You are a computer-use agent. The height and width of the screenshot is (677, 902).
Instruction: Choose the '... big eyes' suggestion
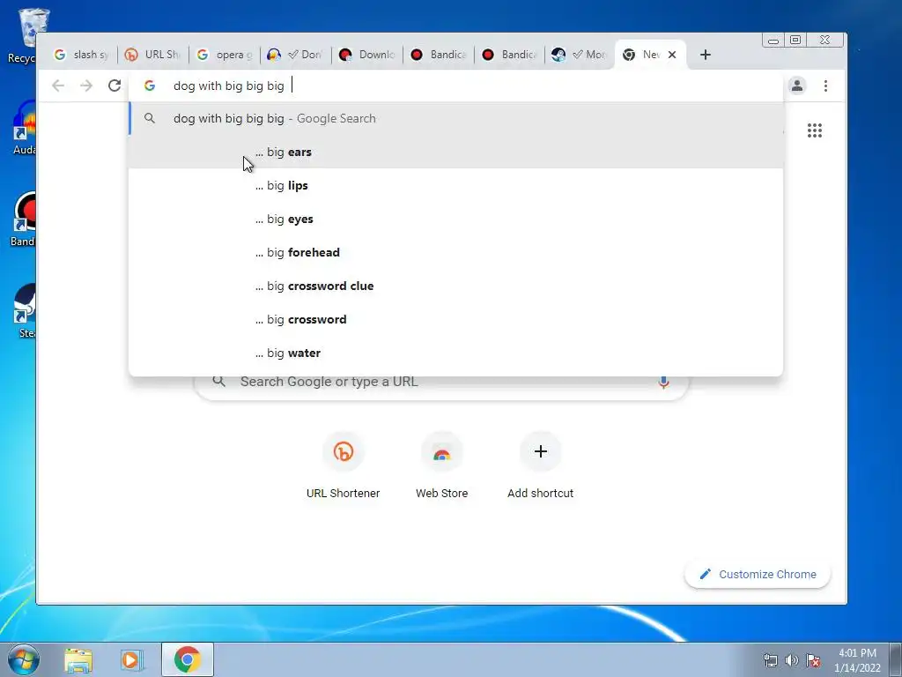456,219
